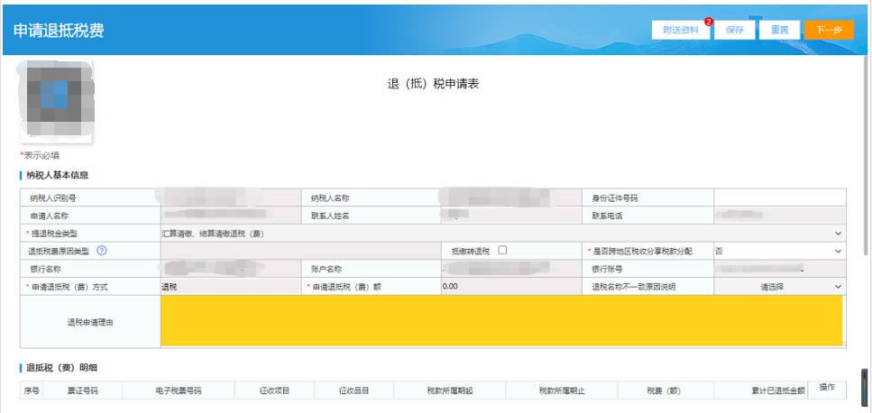Click the 保存 save button
The width and height of the screenshot is (872, 413).
735,30
